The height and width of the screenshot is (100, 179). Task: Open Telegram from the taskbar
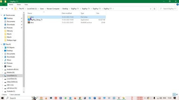pyautogui.click(x=70, y=98)
